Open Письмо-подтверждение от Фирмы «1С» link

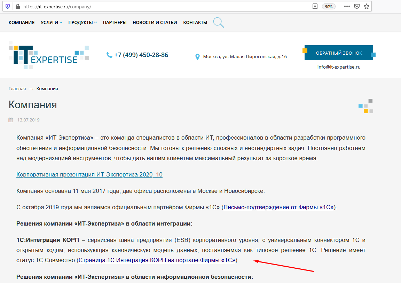click(278, 207)
